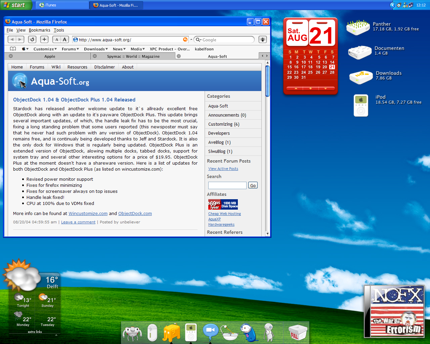This screenshot has width=430, height=344.
Task: Open the Documenten drive icon
Action: pyautogui.click(x=360, y=52)
